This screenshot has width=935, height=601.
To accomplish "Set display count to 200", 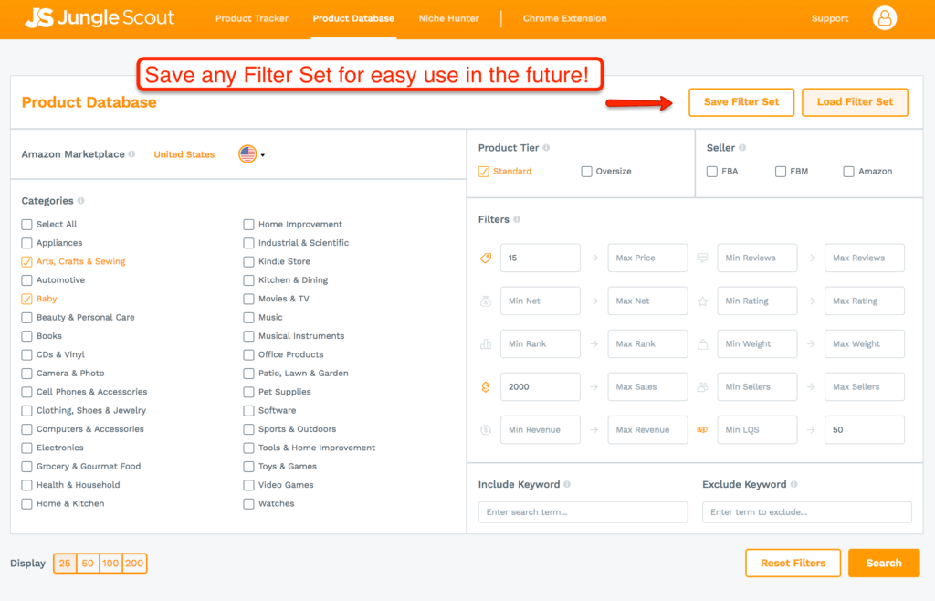I will point(134,564).
